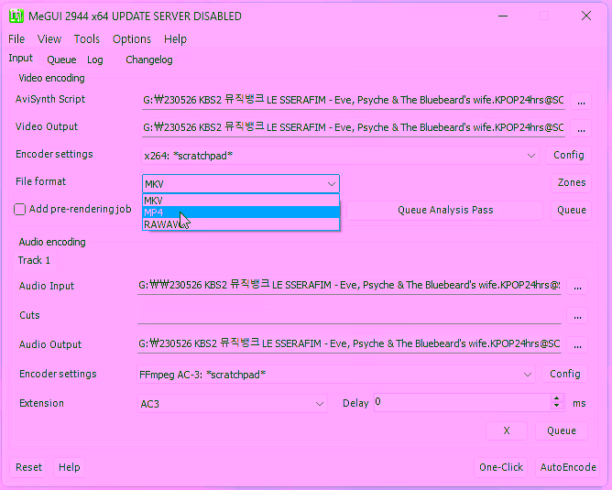
Task: Open the Options menu
Action: tap(132, 39)
